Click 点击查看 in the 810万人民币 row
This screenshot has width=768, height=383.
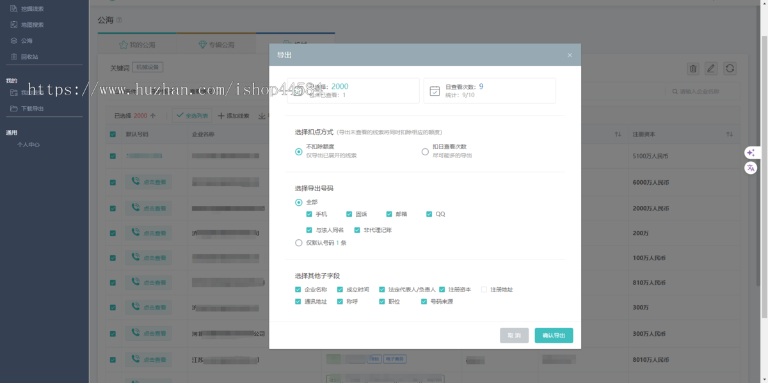[148, 282]
